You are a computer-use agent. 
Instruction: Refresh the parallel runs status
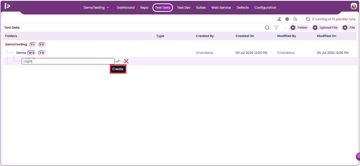tap(308, 19)
